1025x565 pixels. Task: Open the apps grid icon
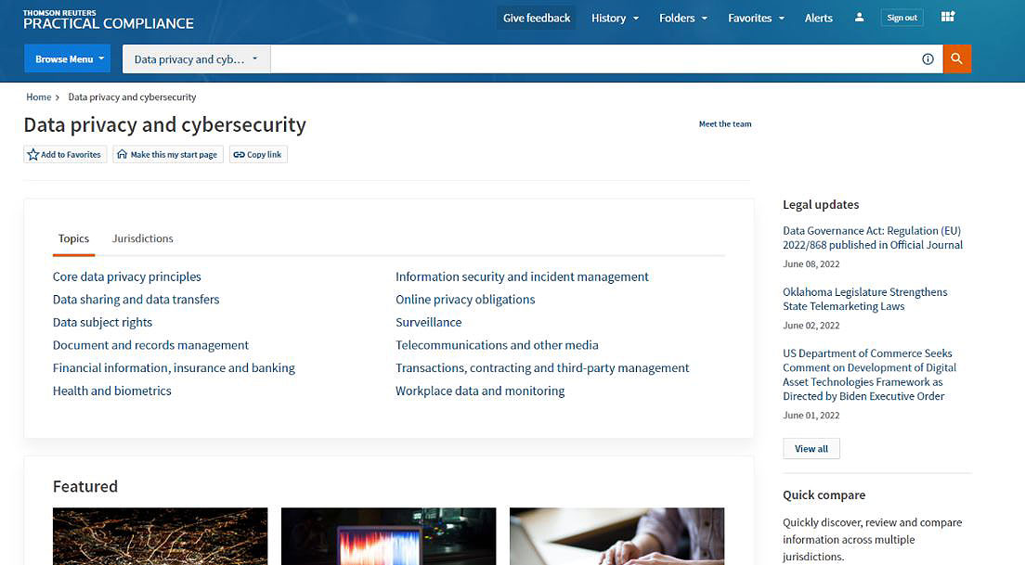(x=948, y=18)
